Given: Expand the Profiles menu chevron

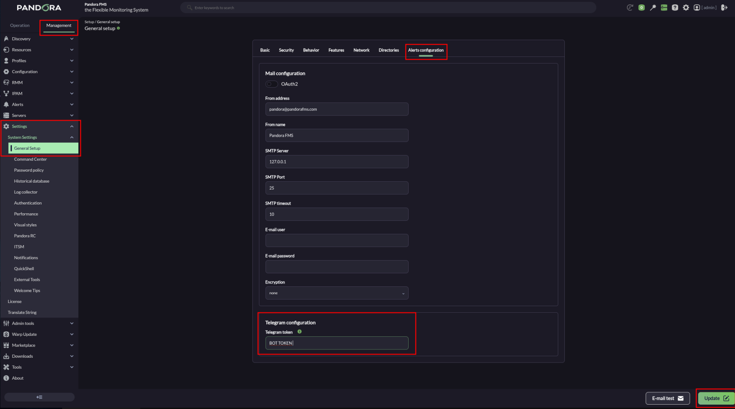Looking at the screenshot, I should click(72, 61).
